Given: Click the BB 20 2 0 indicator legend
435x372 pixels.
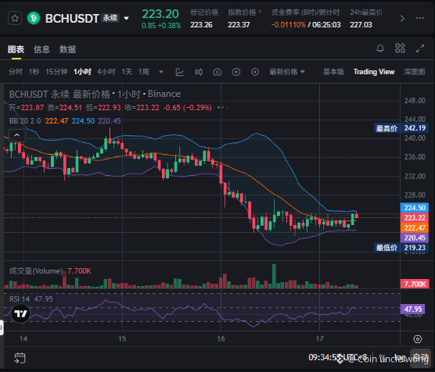Looking at the screenshot, I should click(25, 121).
